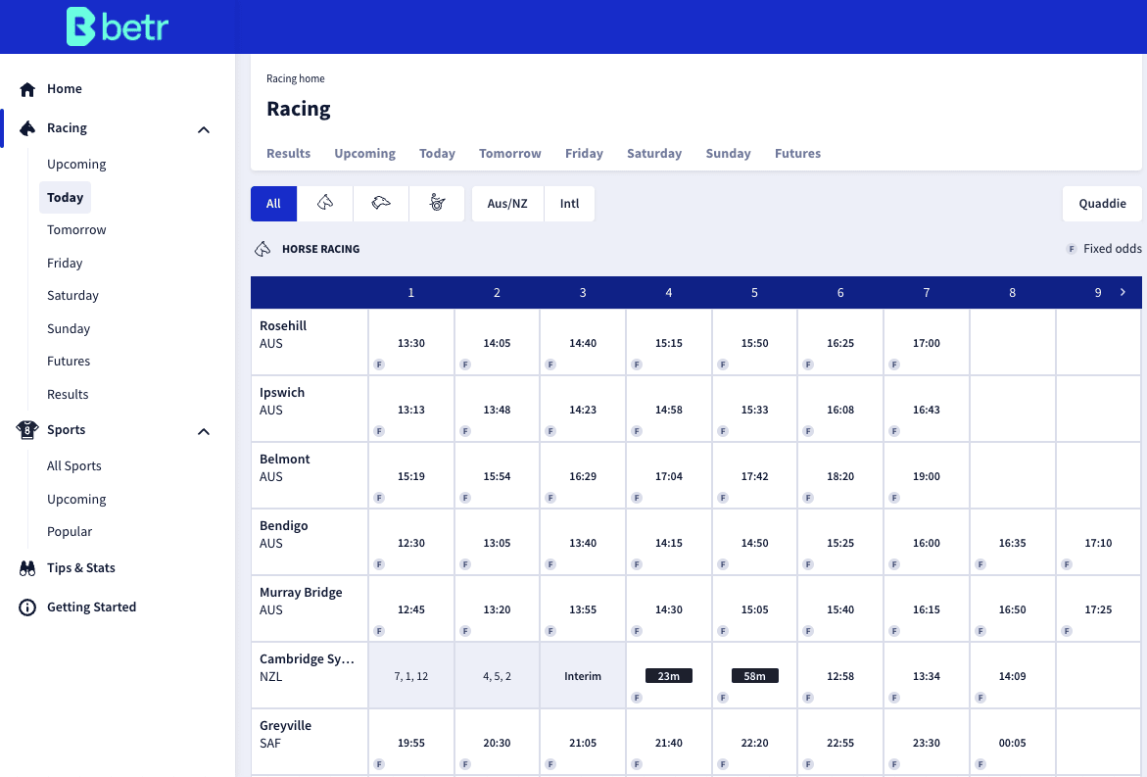The image size is (1147, 777).
Task: Open the Bendigo AUS meeting
Action: [x=310, y=542]
